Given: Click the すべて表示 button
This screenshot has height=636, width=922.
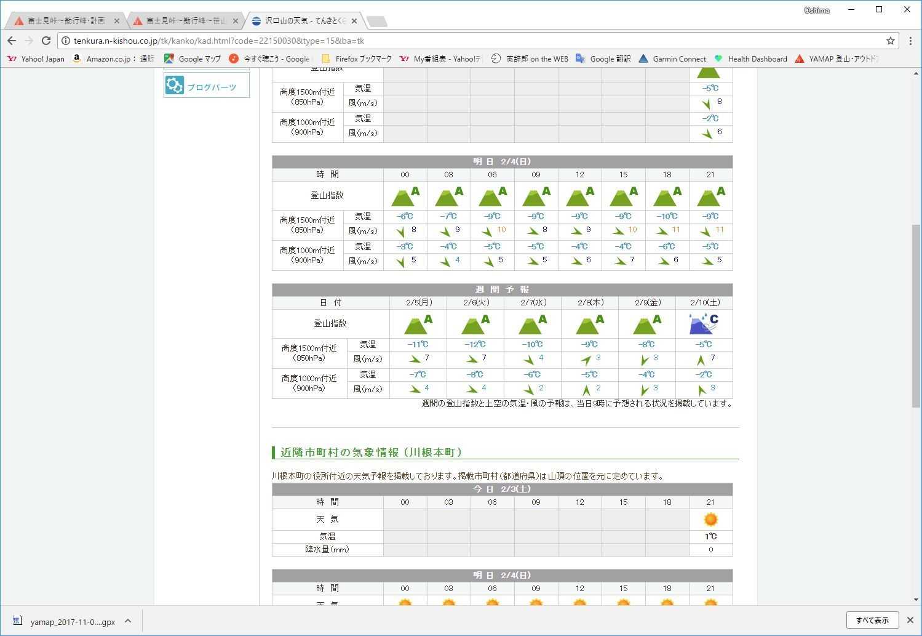Looking at the screenshot, I should pyautogui.click(x=872, y=620).
